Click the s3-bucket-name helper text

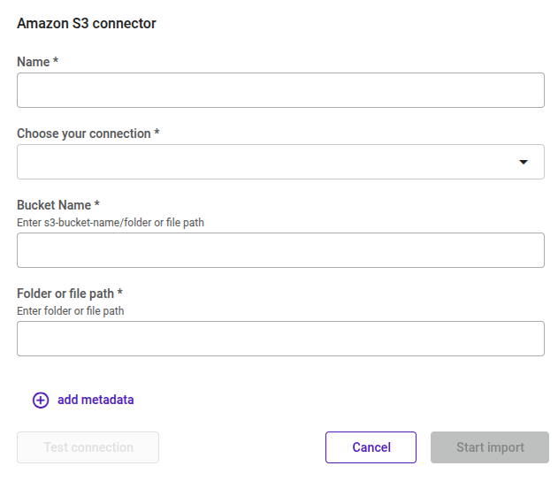click(x=111, y=223)
